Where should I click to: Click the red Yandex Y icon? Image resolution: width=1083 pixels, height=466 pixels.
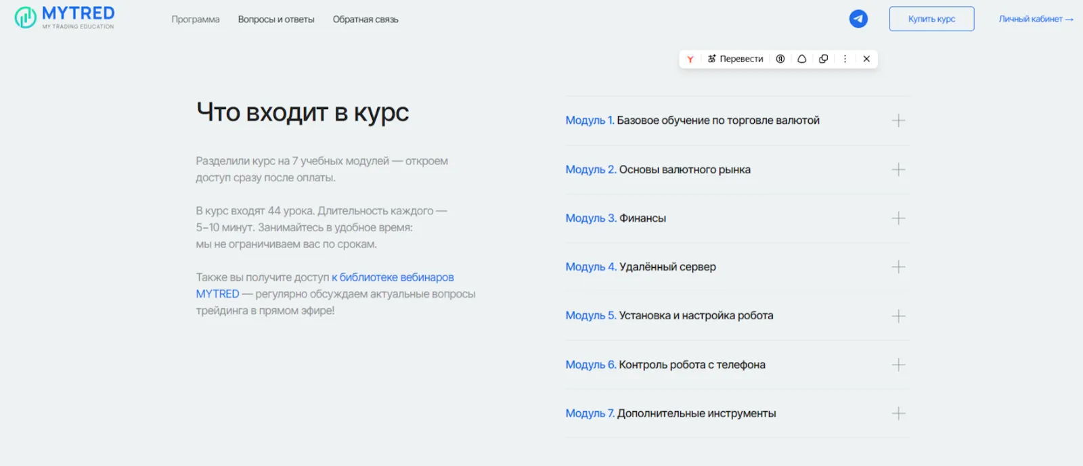[x=690, y=59]
